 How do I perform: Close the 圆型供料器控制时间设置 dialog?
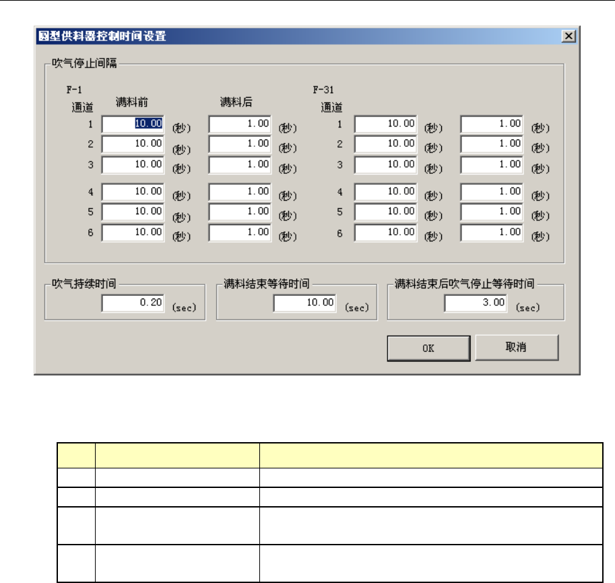(x=569, y=36)
